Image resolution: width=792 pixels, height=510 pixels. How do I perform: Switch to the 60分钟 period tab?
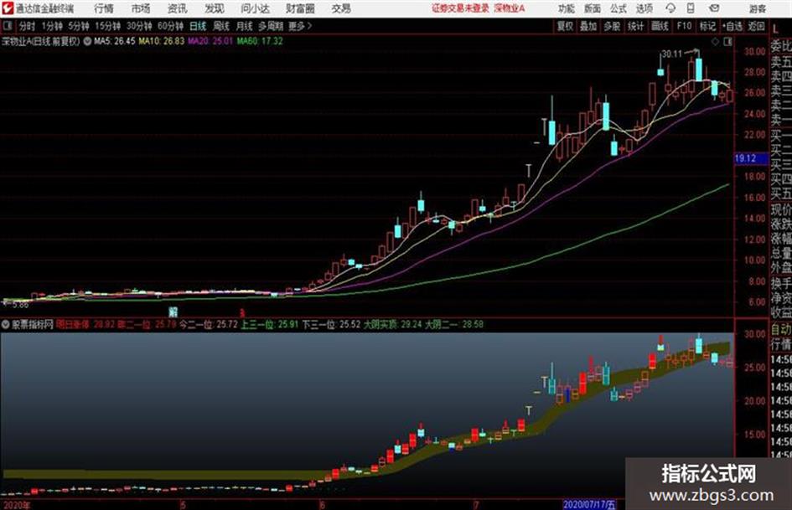(171, 26)
